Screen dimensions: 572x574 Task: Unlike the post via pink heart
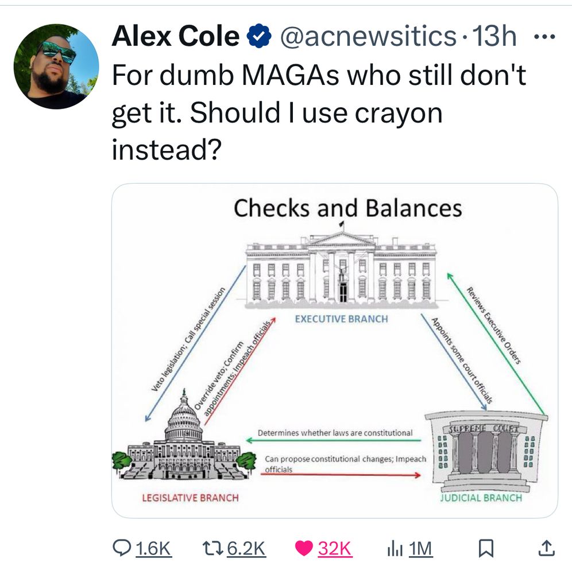(x=304, y=549)
